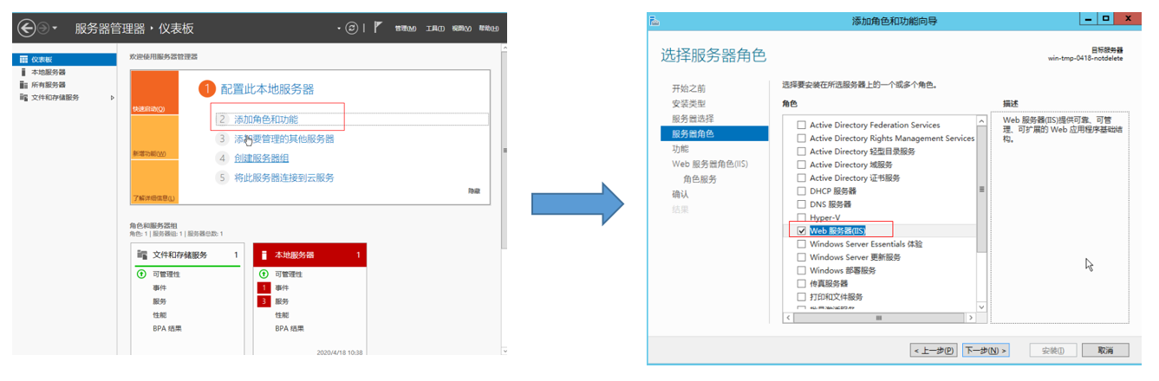
Task: Open the 新增功能(W) orange tile
Action: click(x=154, y=138)
